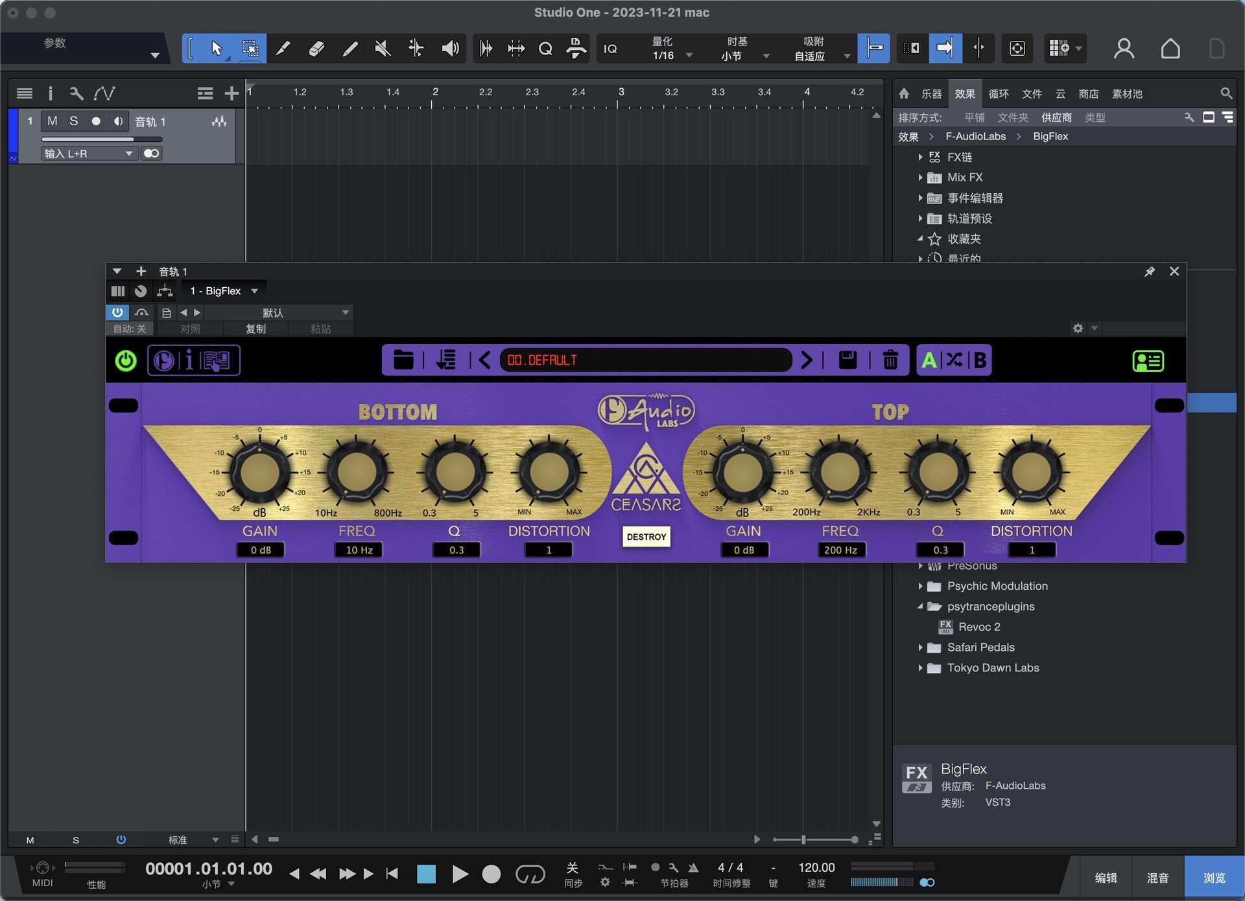Viewport: 1245px width, 901px height.
Task: Pin the plugin window
Action: coord(1149,272)
